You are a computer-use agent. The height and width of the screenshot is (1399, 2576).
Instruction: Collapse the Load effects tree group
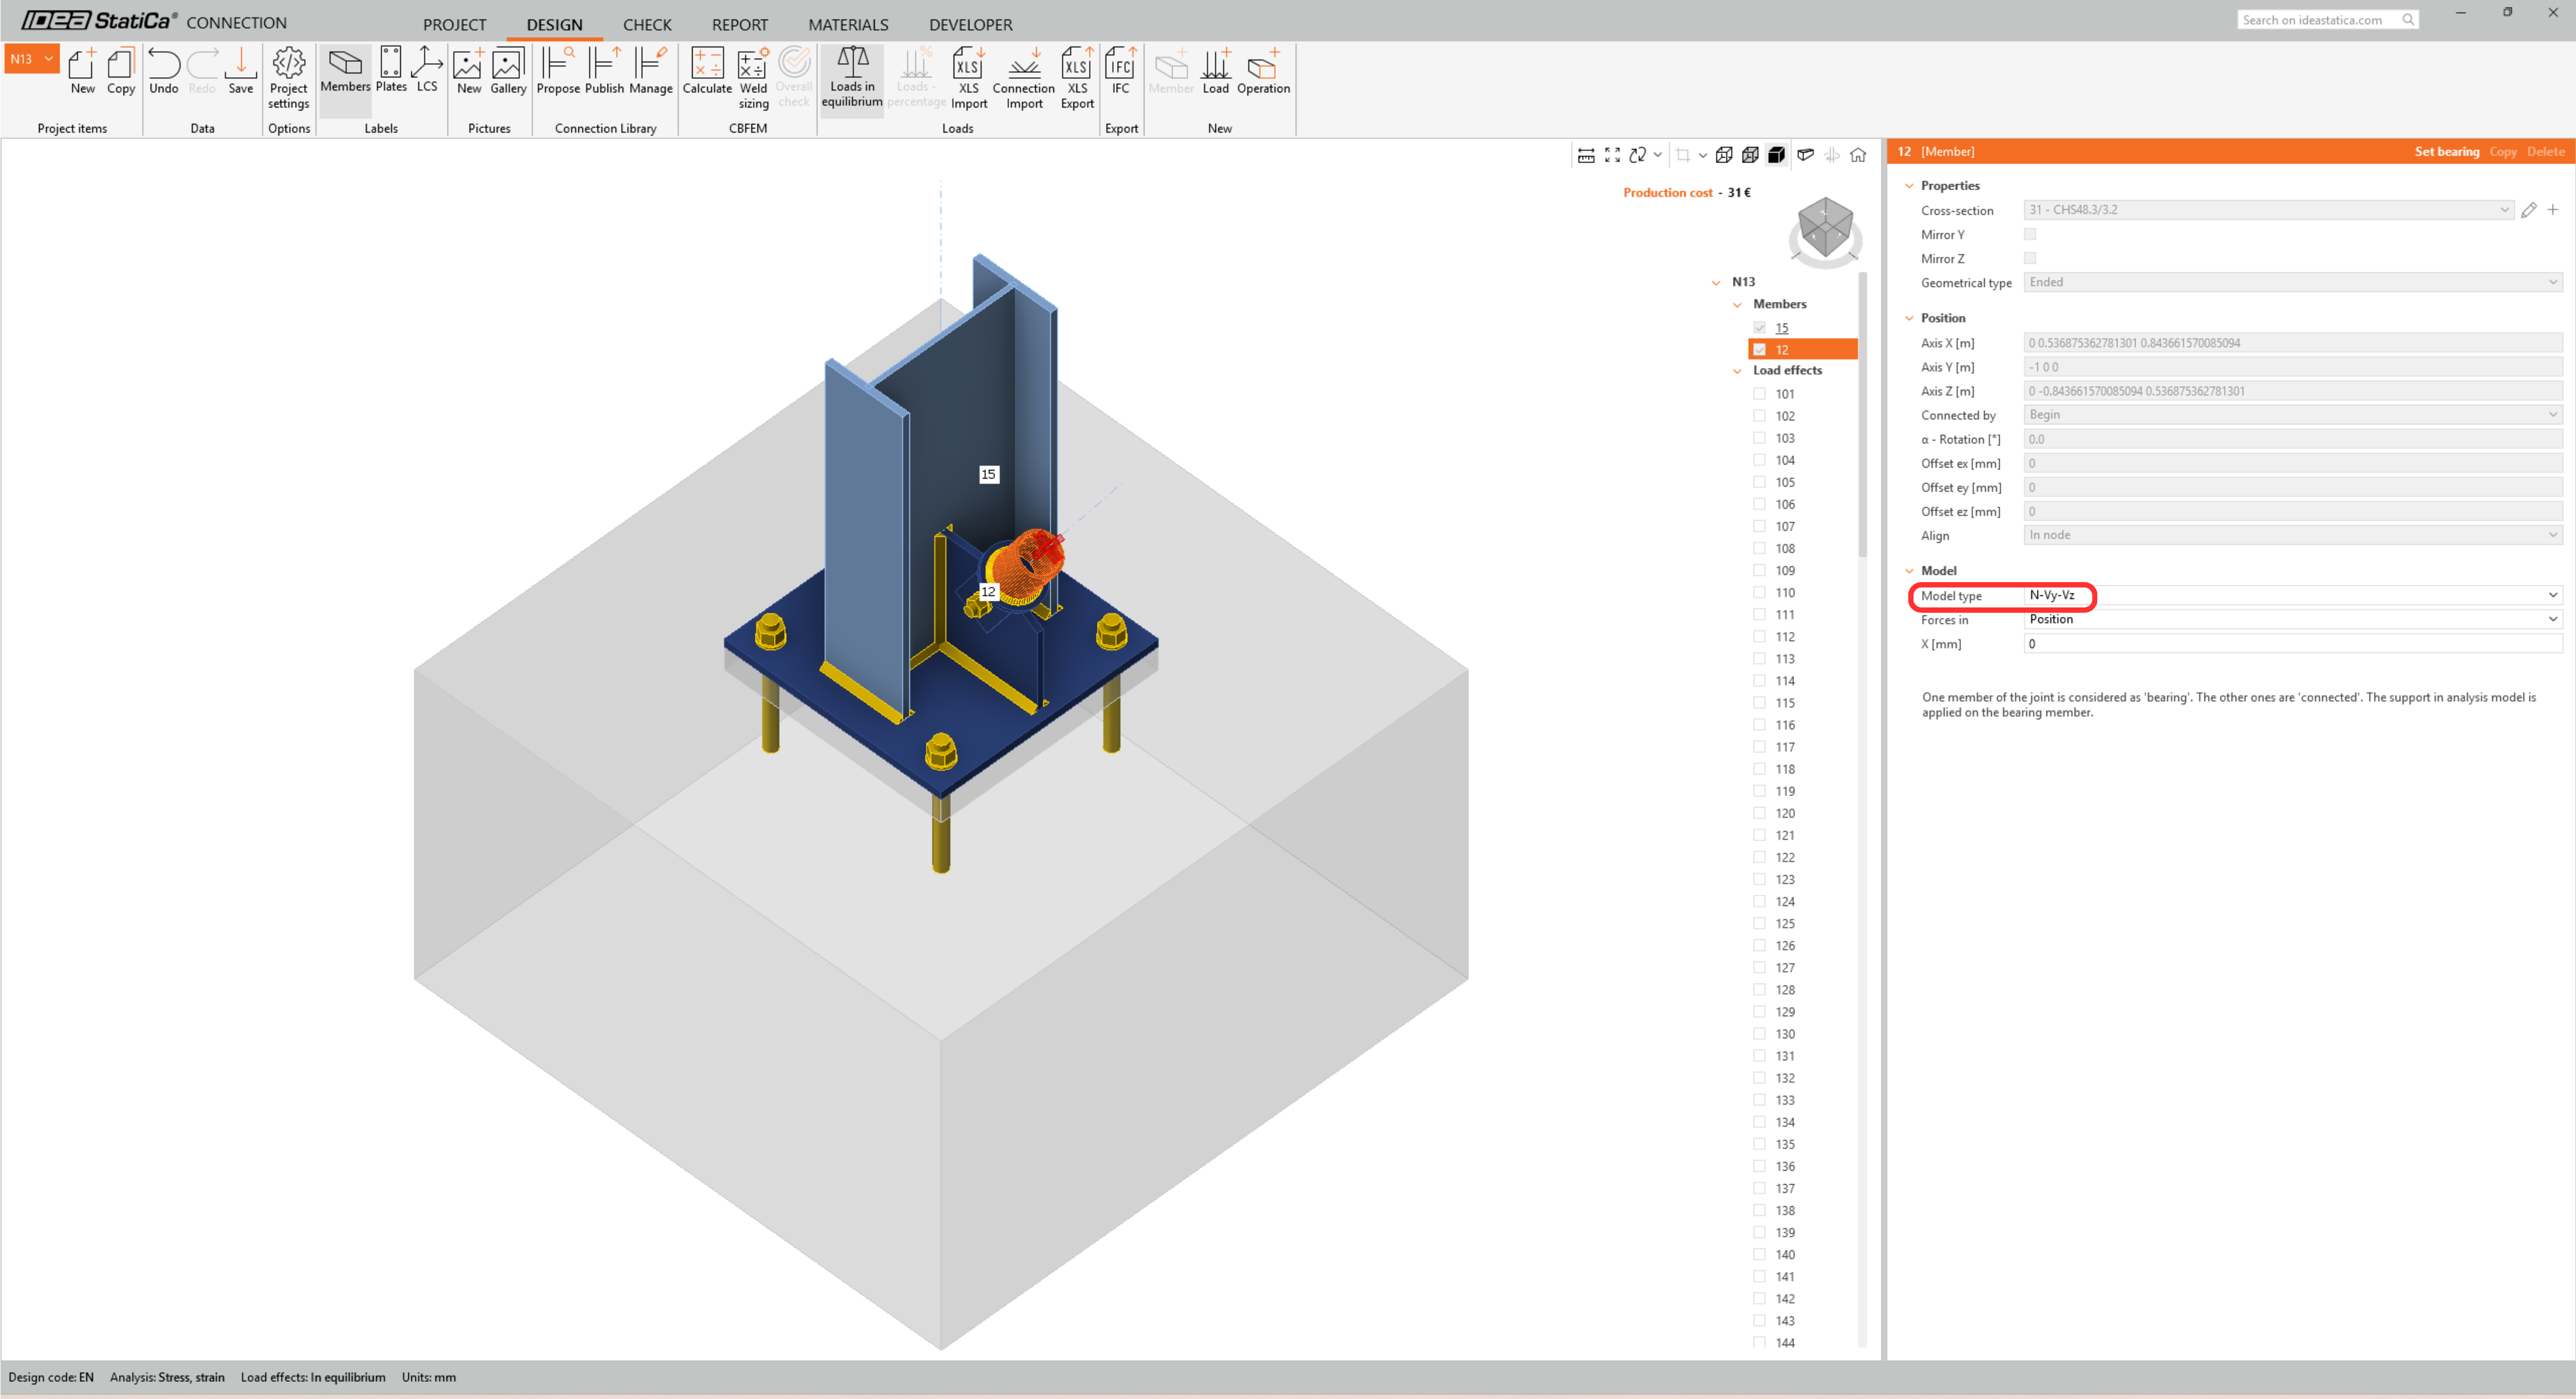1737,371
